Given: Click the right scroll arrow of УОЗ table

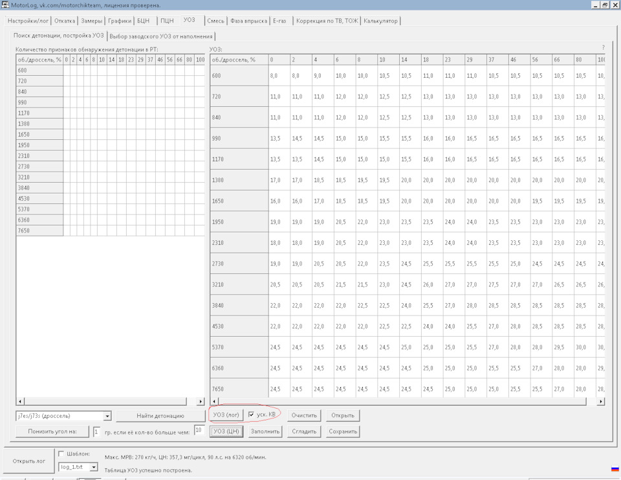Looking at the screenshot, I should (601, 402).
